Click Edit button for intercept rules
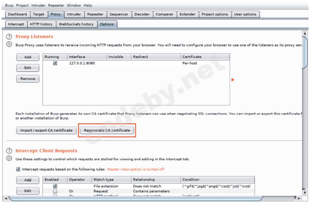The height and width of the screenshot is (203, 309). [28, 191]
